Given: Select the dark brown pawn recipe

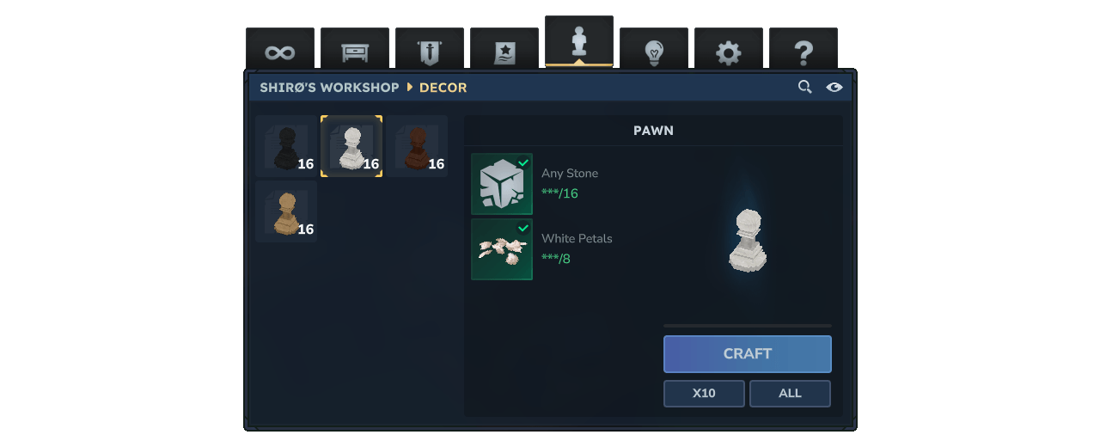Looking at the screenshot, I should point(417,146).
